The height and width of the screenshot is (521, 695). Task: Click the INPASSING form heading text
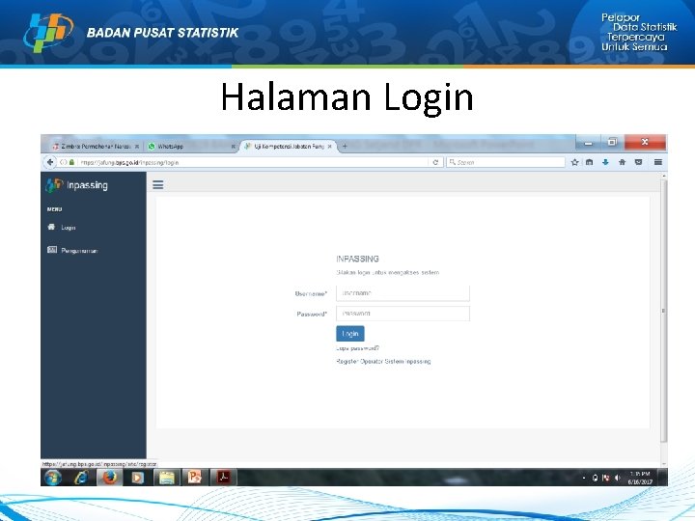tap(357, 259)
